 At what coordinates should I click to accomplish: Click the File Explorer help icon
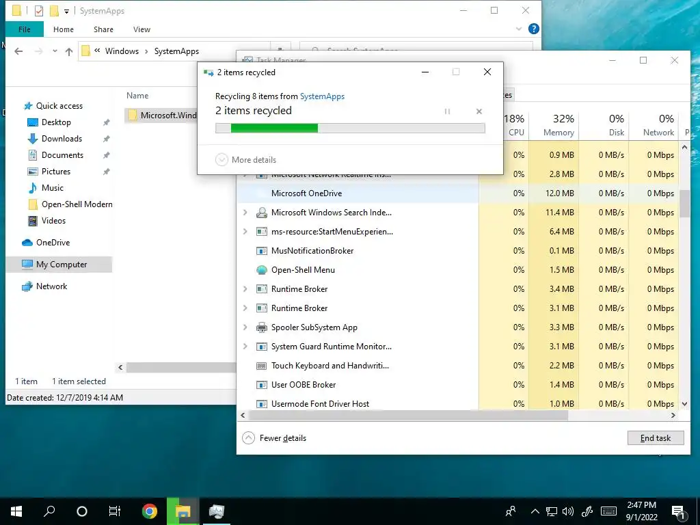click(533, 29)
